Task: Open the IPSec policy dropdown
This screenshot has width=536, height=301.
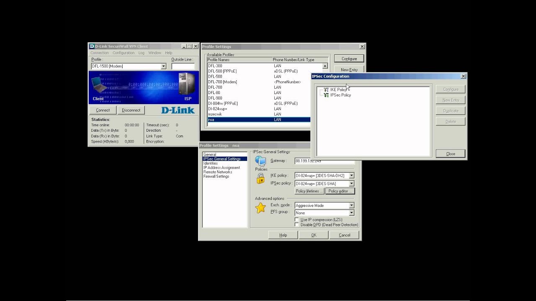Action: [351, 184]
